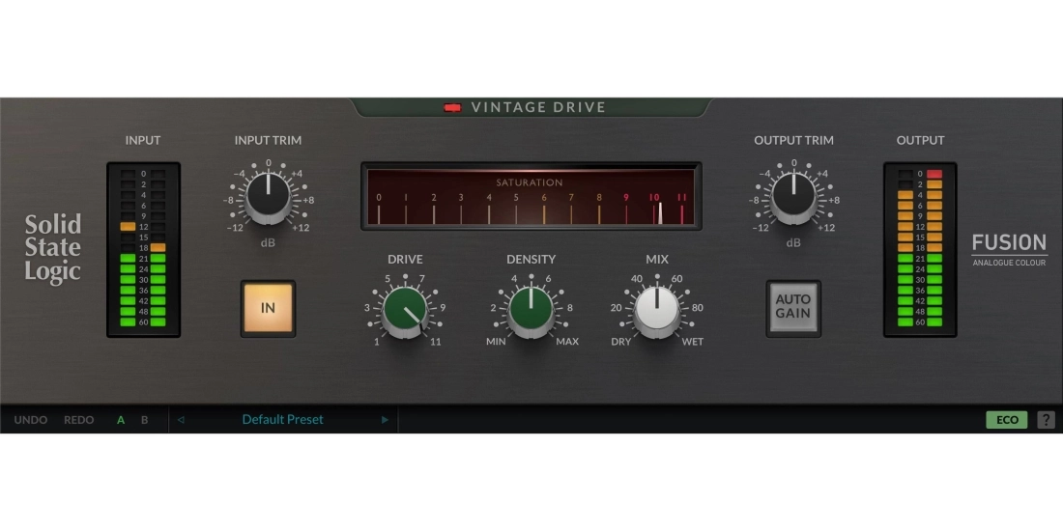The height and width of the screenshot is (531, 1063).
Task: Click the INPUT TRIM knob
Action: 269,196
